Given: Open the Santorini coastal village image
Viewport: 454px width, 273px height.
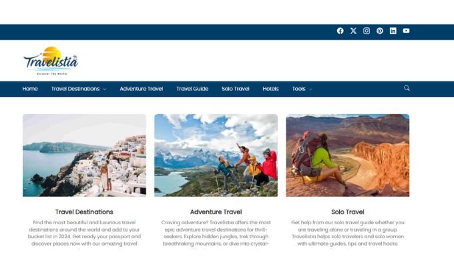Looking at the screenshot, I should (x=85, y=156).
